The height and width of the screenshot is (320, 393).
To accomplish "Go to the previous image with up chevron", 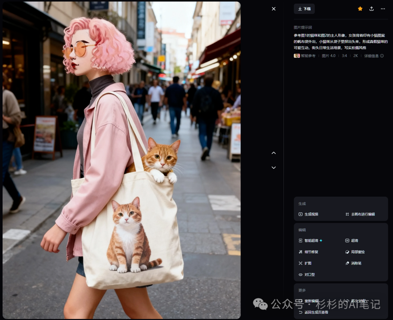I will (274, 153).
